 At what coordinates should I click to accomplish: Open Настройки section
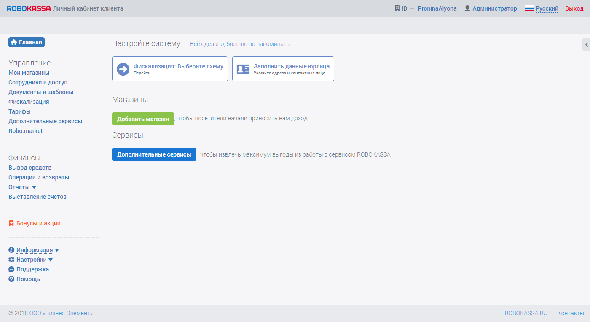[x=31, y=260]
